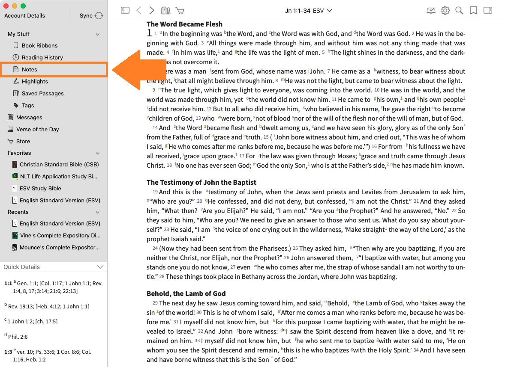Collapse the Favorites section chevron
Screen dimensions: 505x367
point(98,153)
